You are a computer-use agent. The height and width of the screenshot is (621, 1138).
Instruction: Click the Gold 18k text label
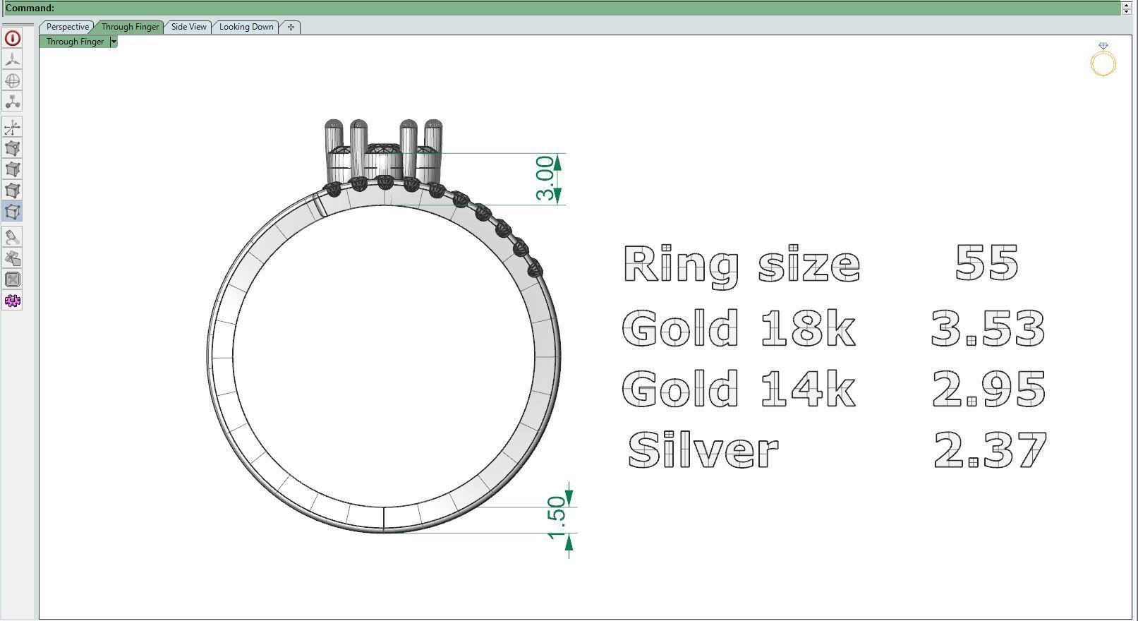pyautogui.click(x=739, y=328)
